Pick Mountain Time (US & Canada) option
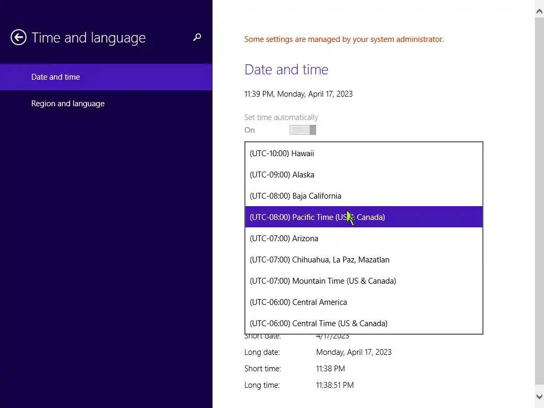The height and width of the screenshot is (408, 544). coord(363,280)
